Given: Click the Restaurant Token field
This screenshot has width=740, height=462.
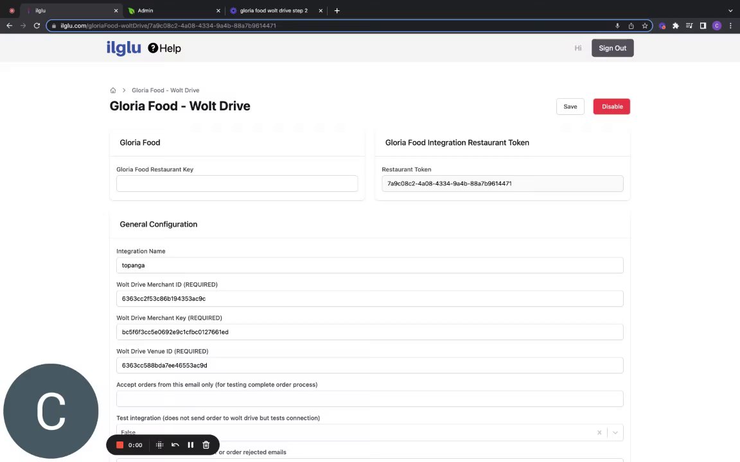Looking at the screenshot, I should [502, 184].
